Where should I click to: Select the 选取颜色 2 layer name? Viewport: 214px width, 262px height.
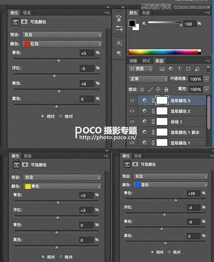(180, 111)
